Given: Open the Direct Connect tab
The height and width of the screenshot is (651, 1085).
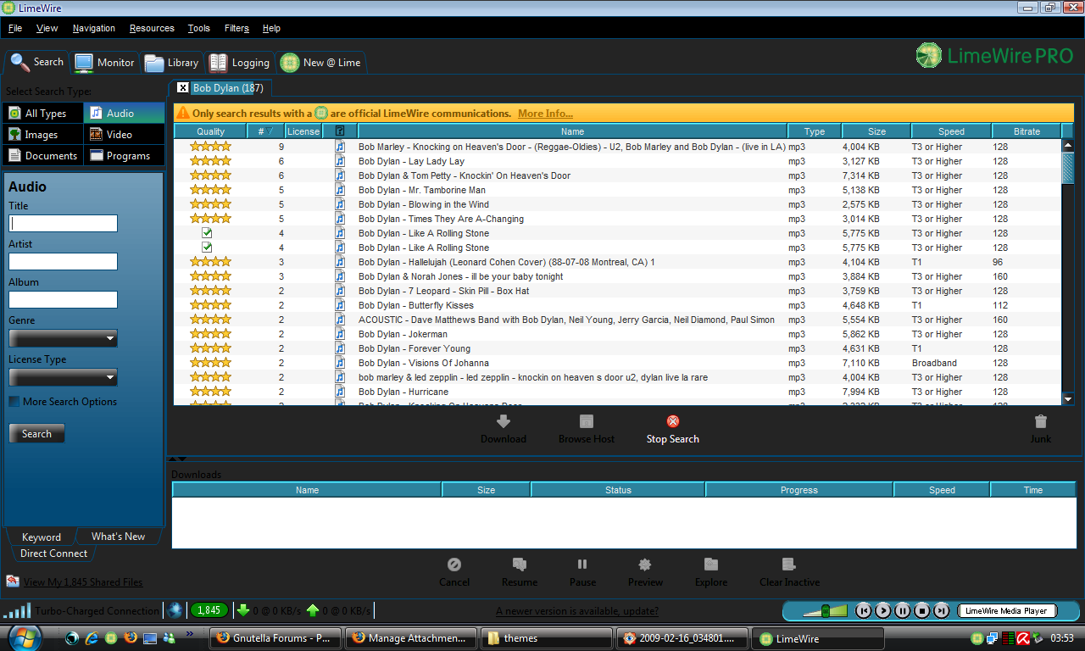Looking at the screenshot, I should pos(53,554).
